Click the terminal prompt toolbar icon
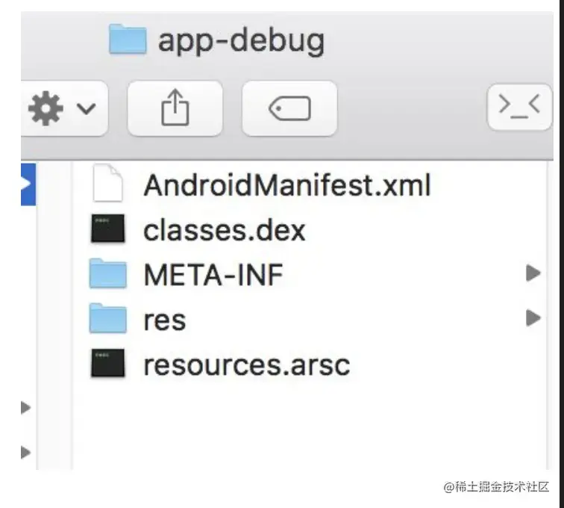Image resolution: width=564 pixels, height=508 pixels. 519,107
